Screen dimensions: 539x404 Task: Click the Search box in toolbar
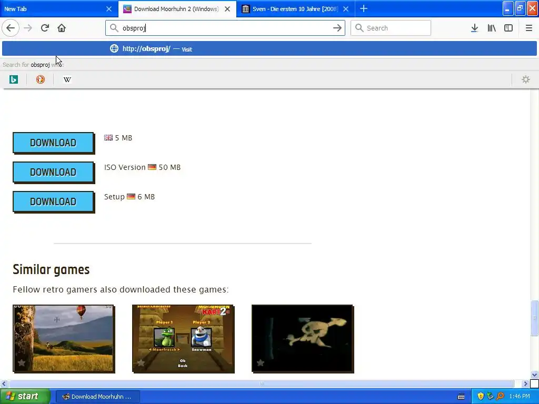pyautogui.click(x=391, y=28)
